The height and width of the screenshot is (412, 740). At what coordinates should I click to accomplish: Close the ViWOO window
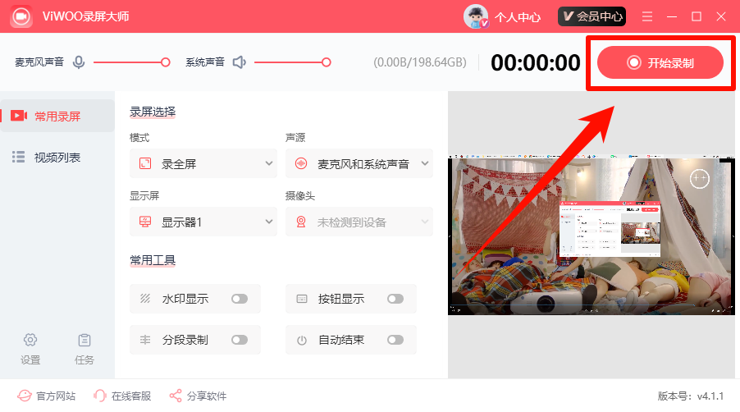[x=721, y=16]
